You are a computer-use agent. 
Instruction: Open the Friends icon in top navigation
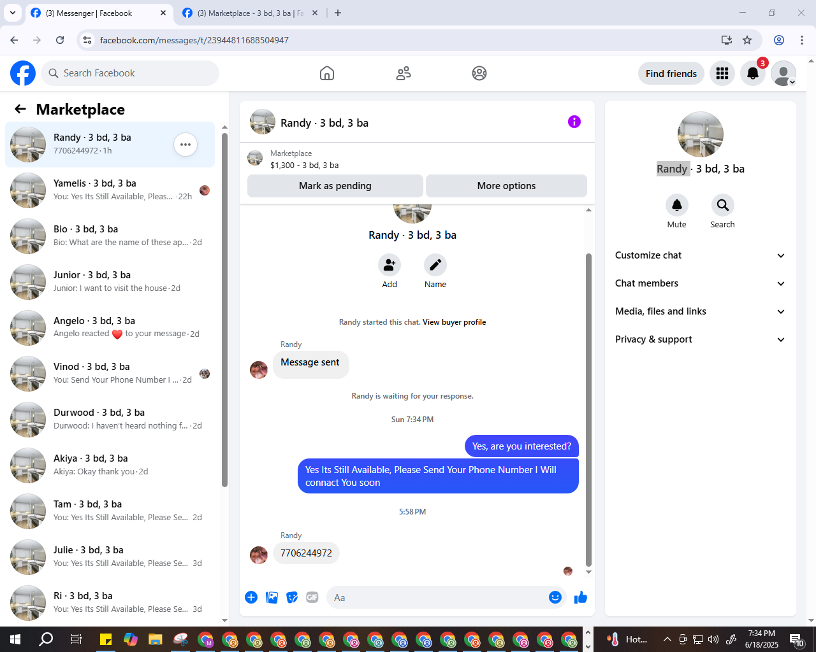[404, 73]
